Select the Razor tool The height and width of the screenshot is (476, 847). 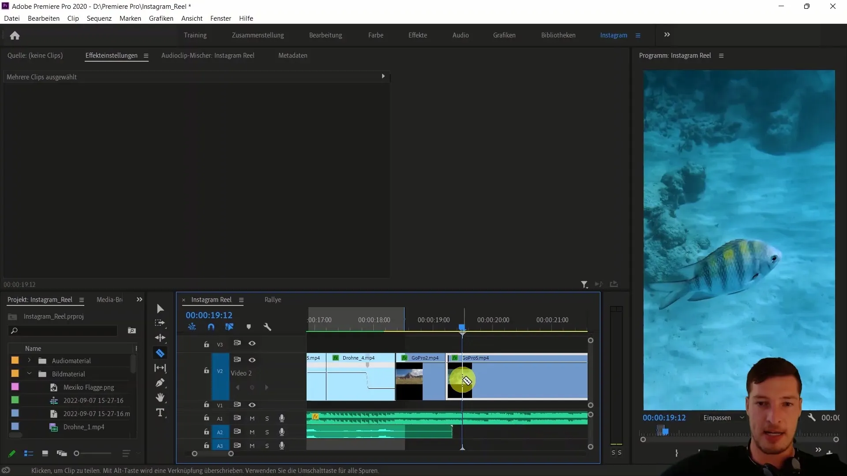click(160, 353)
